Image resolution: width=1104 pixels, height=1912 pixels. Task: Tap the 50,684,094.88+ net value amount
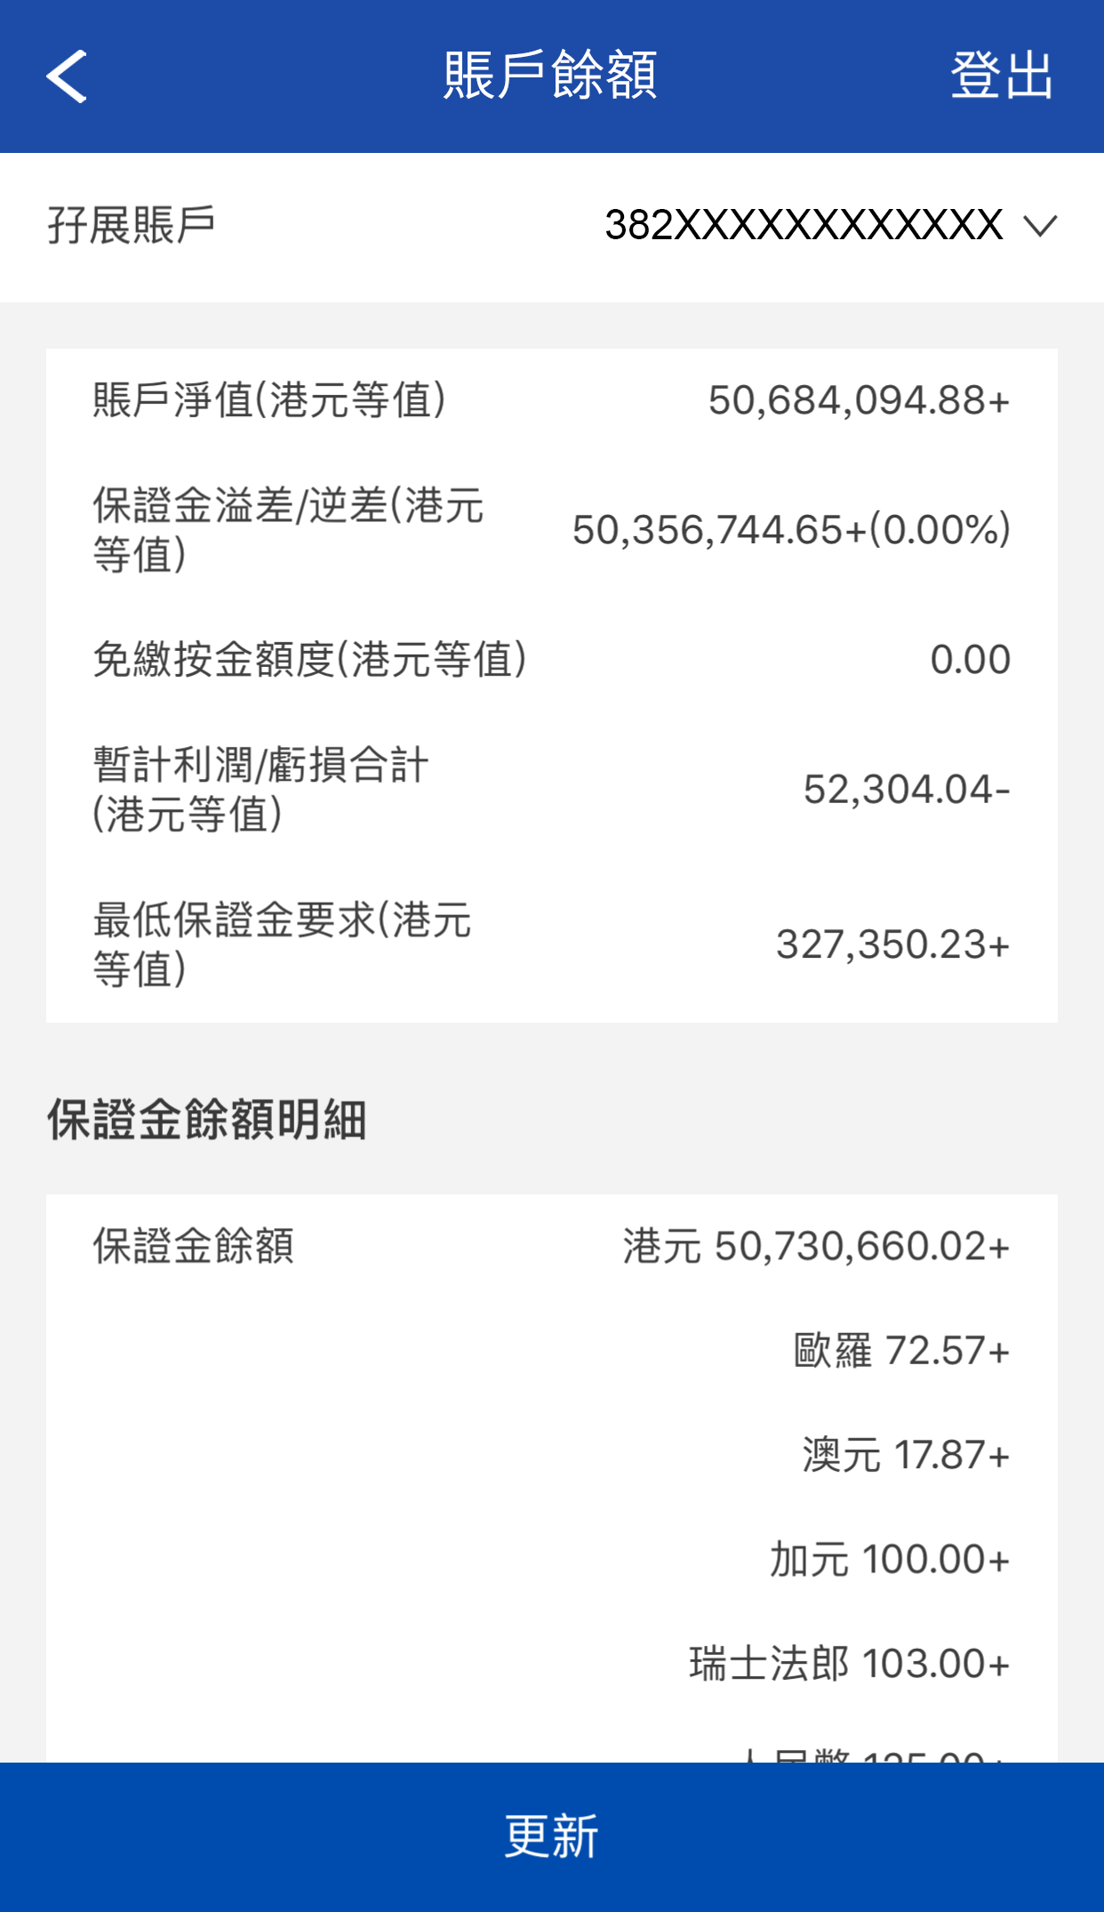click(859, 400)
